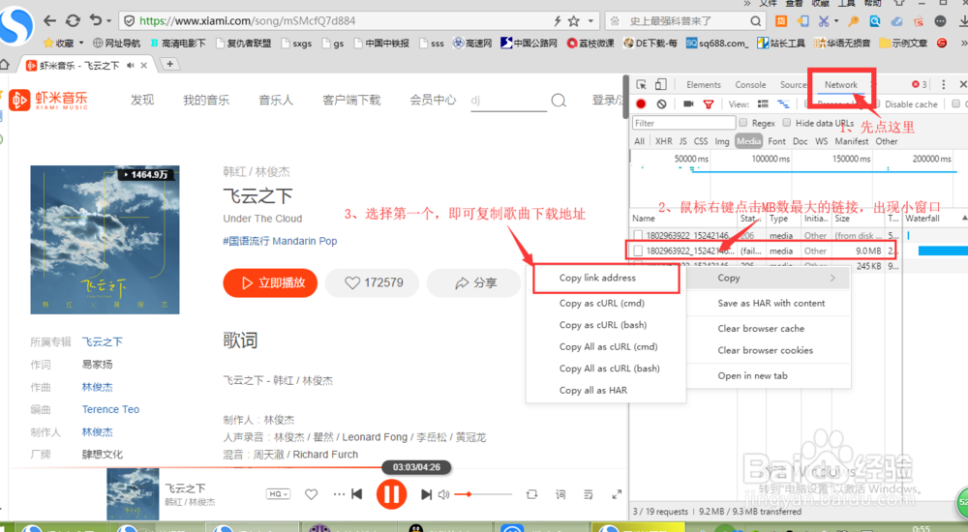Open the address bar dropdown arrow
Viewport: 968px width, 532px height.
pos(590,21)
